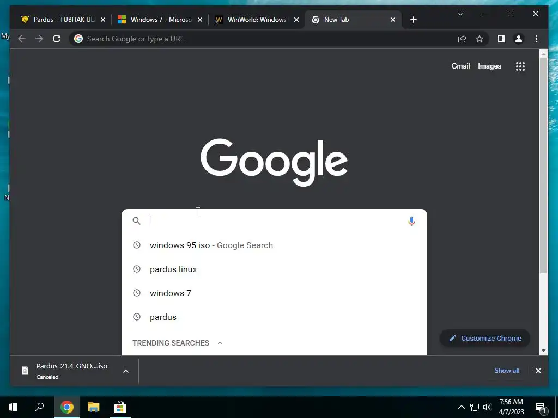The width and height of the screenshot is (558, 418).
Task: Open the Google apps grid
Action: pyautogui.click(x=520, y=66)
